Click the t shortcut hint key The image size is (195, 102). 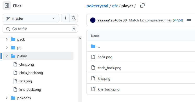(74, 29)
